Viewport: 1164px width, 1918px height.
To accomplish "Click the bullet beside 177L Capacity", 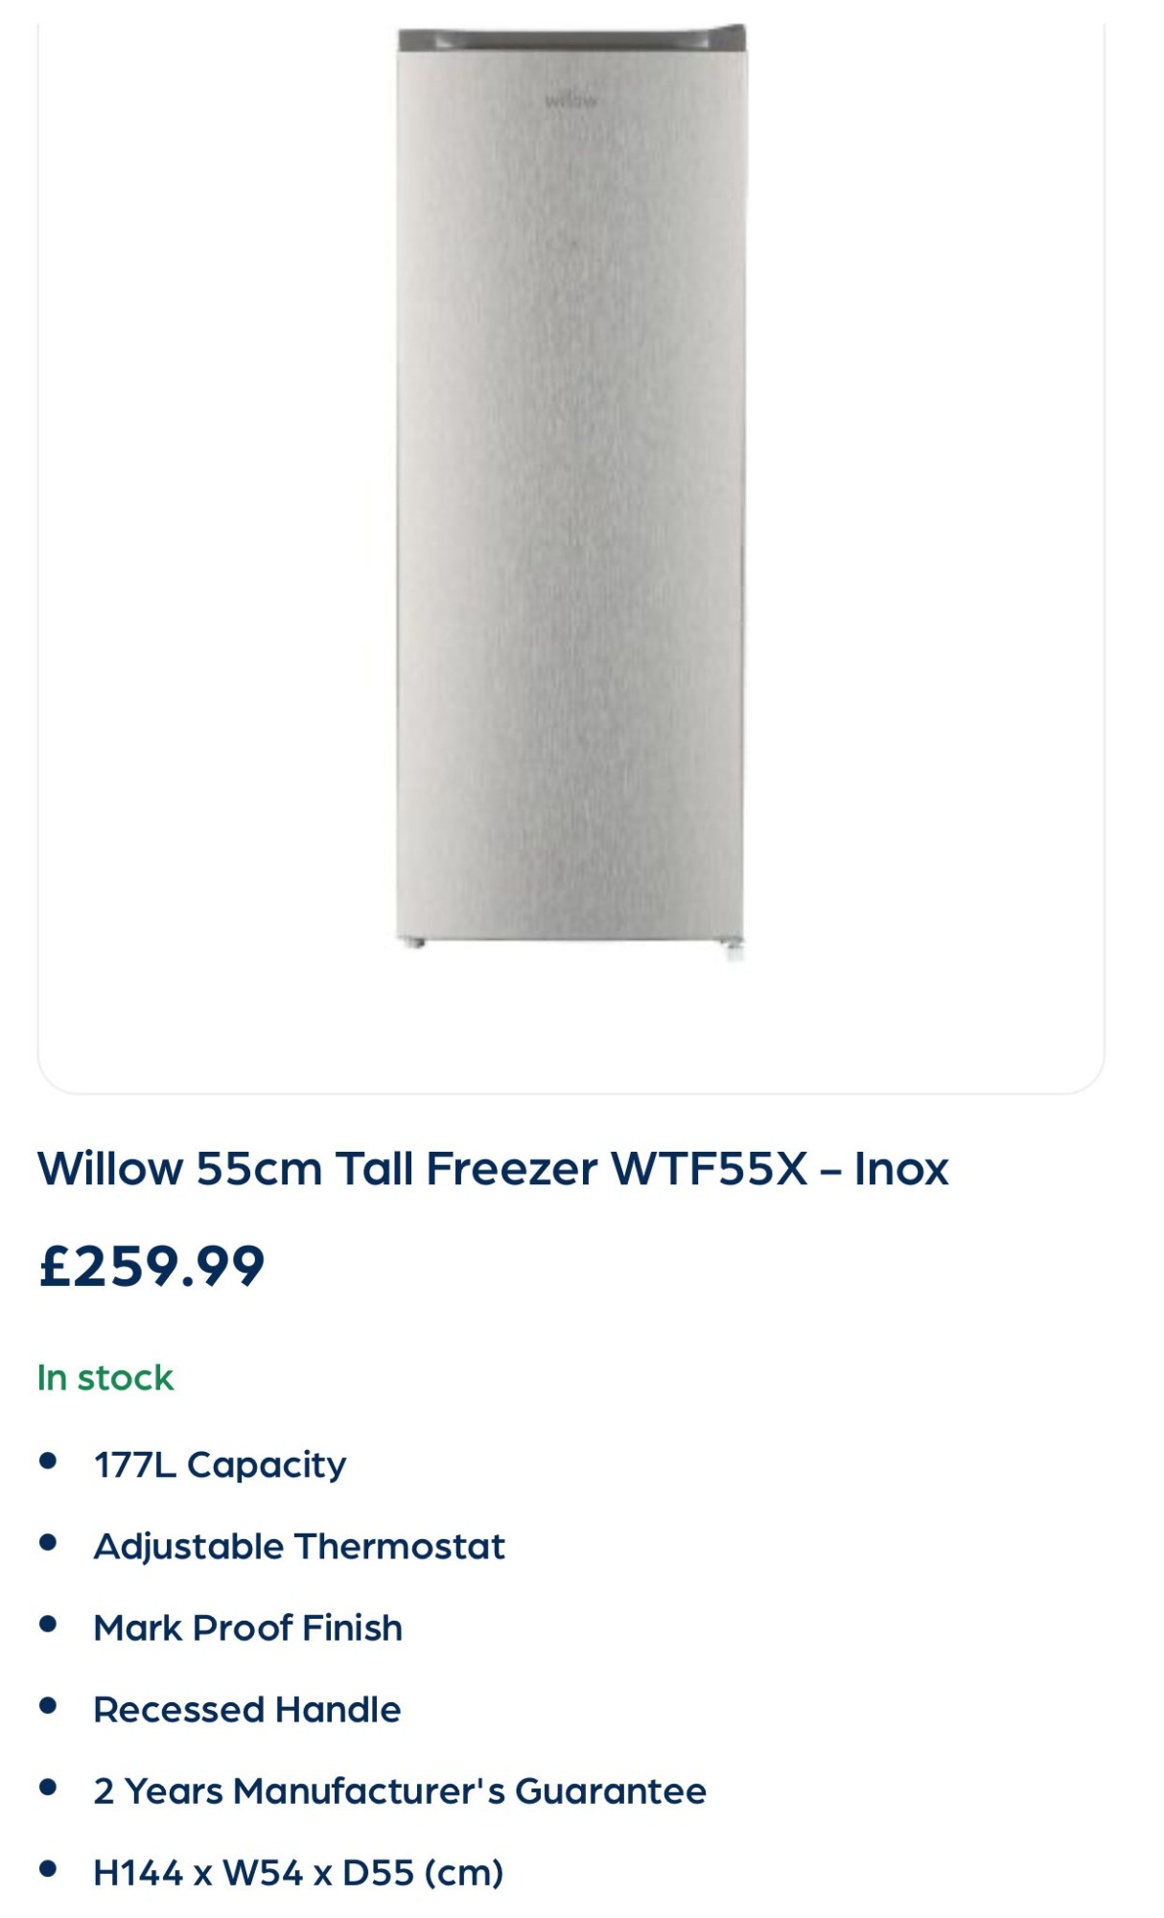I will pos(48,1461).
